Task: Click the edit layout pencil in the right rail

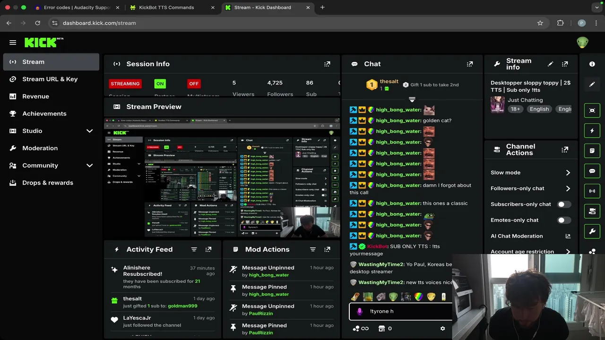Action: [x=592, y=84]
